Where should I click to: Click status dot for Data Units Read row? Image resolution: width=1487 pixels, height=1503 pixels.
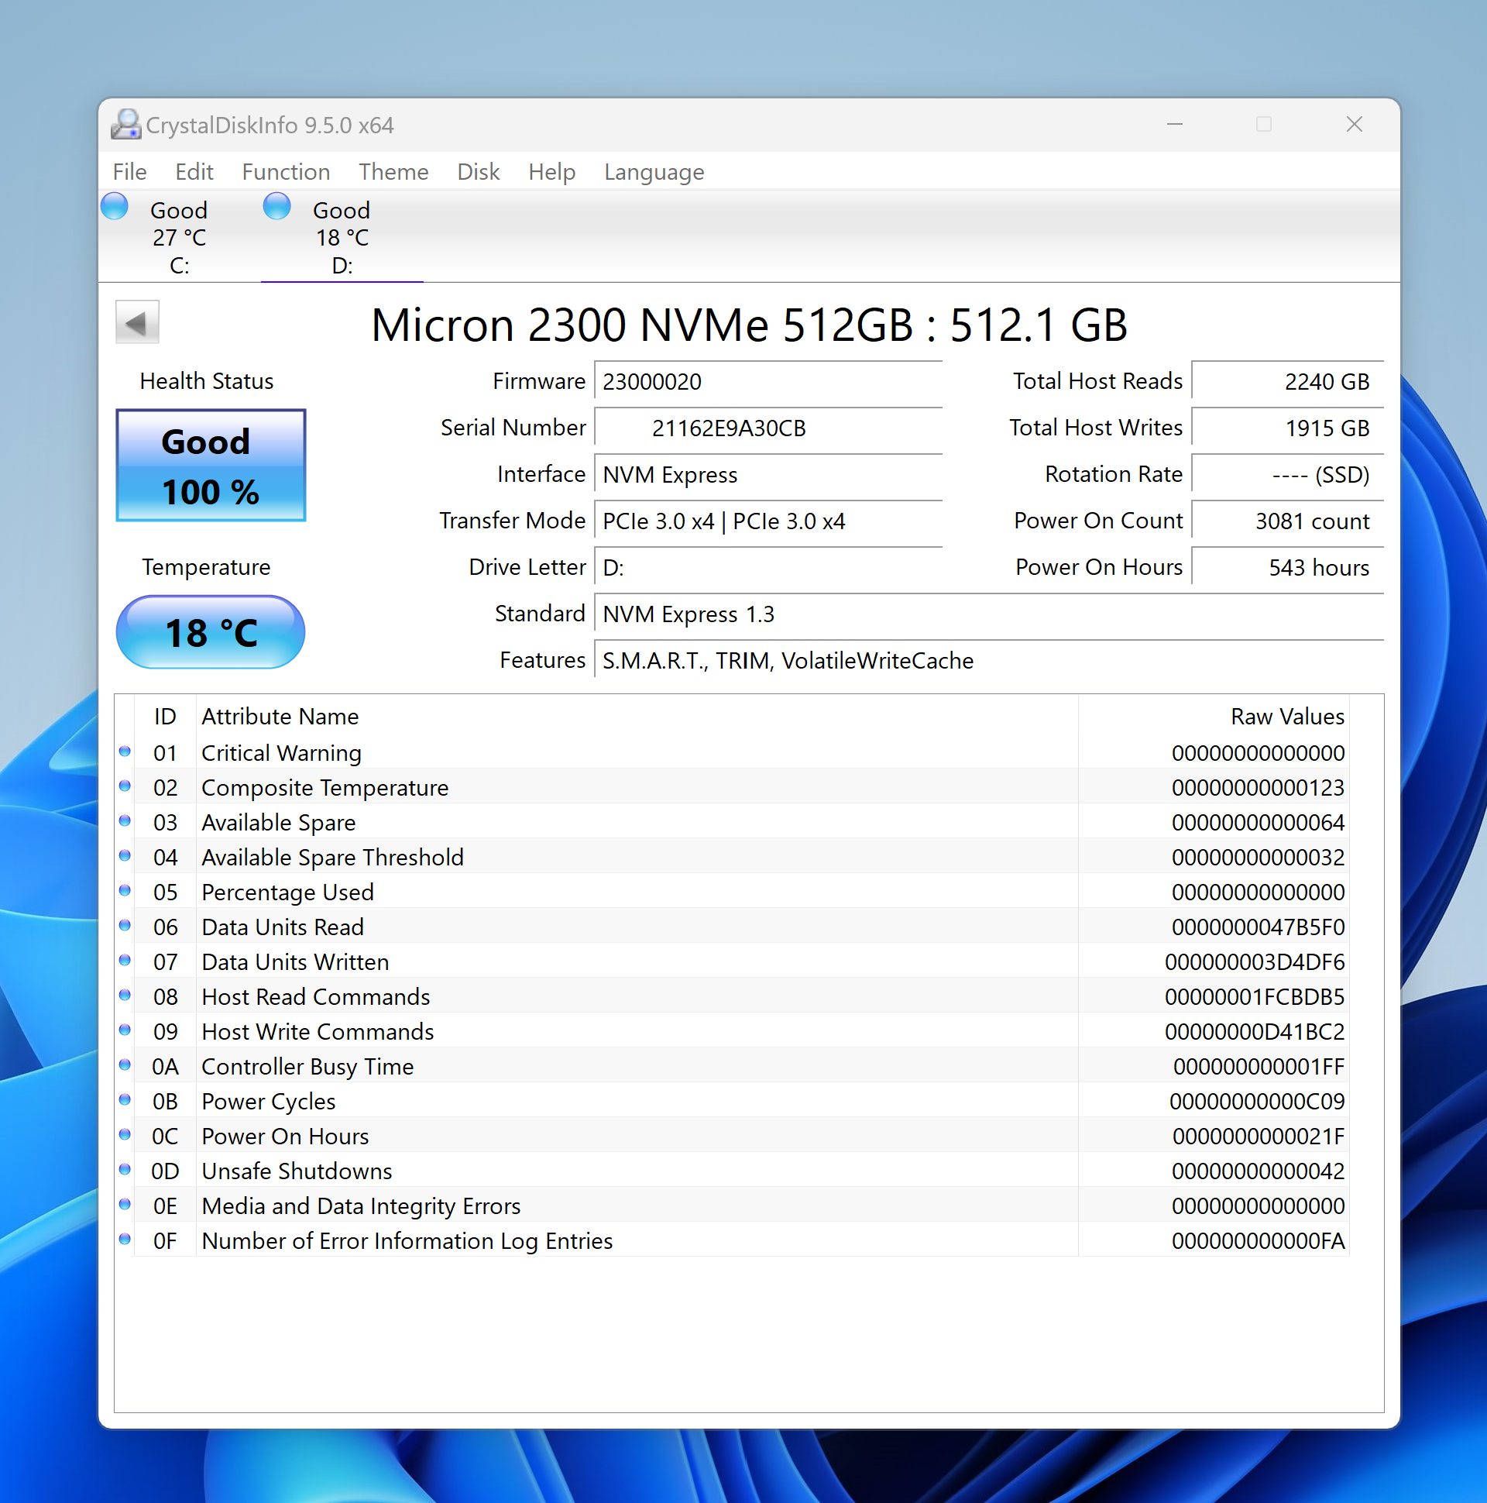pos(125,926)
